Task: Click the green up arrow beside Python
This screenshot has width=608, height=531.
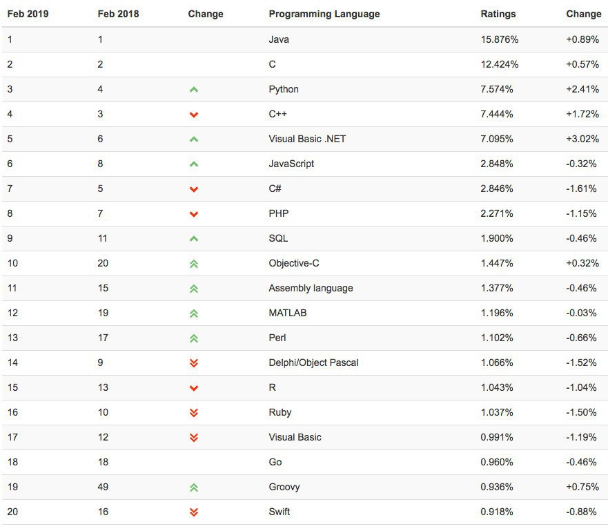Action: pyautogui.click(x=194, y=90)
